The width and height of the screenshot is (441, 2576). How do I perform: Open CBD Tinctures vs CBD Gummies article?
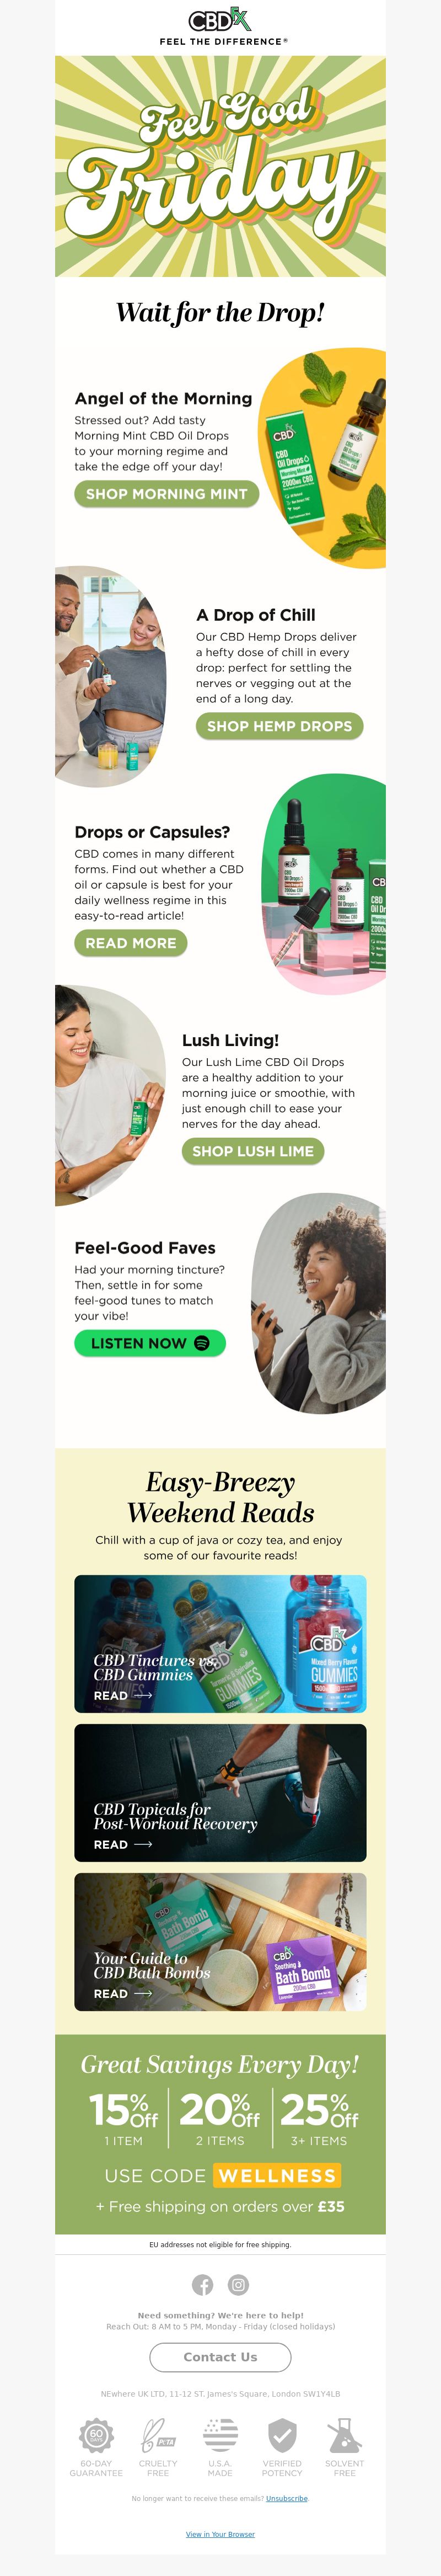pyautogui.click(x=220, y=1644)
